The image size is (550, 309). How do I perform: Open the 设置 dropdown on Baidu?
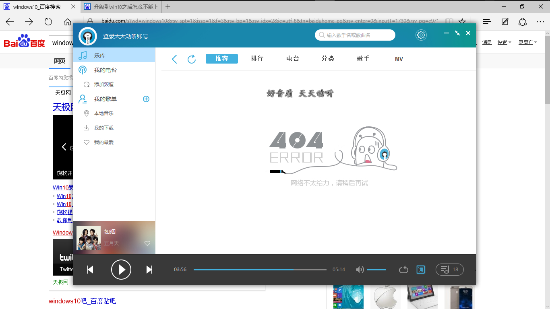click(504, 42)
